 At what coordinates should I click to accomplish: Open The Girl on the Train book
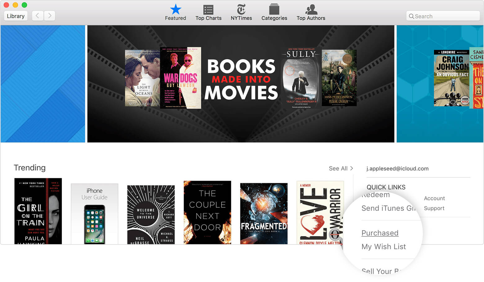(38, 211)
